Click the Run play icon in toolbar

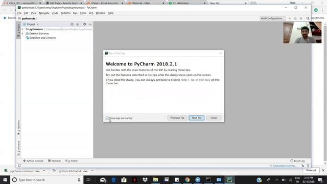tap(290, 18)
